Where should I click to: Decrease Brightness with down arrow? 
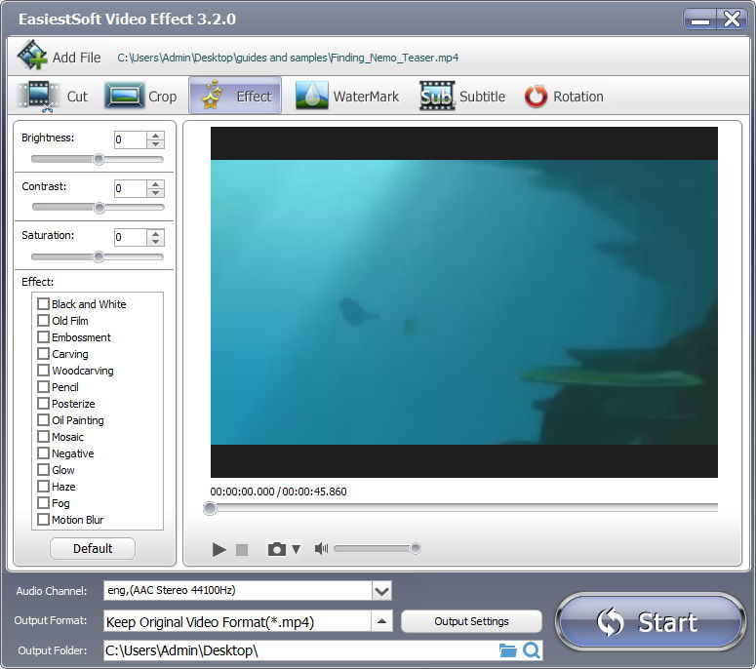(155, 144)
